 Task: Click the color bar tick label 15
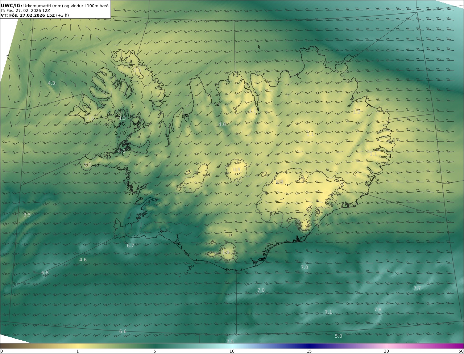(x=309, y=351)
